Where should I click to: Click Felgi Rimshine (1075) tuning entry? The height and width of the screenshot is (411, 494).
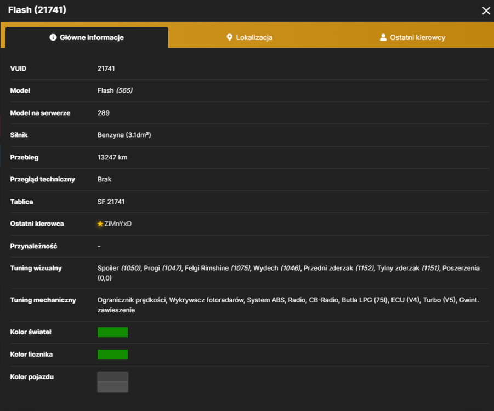click(x=218, y=269)
